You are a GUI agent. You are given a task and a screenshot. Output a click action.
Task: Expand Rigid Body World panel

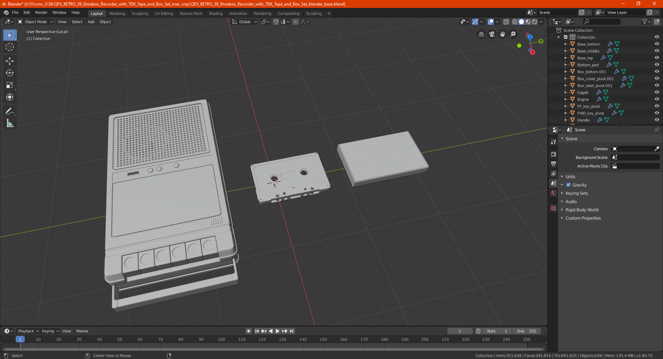[x=582, y=210]
